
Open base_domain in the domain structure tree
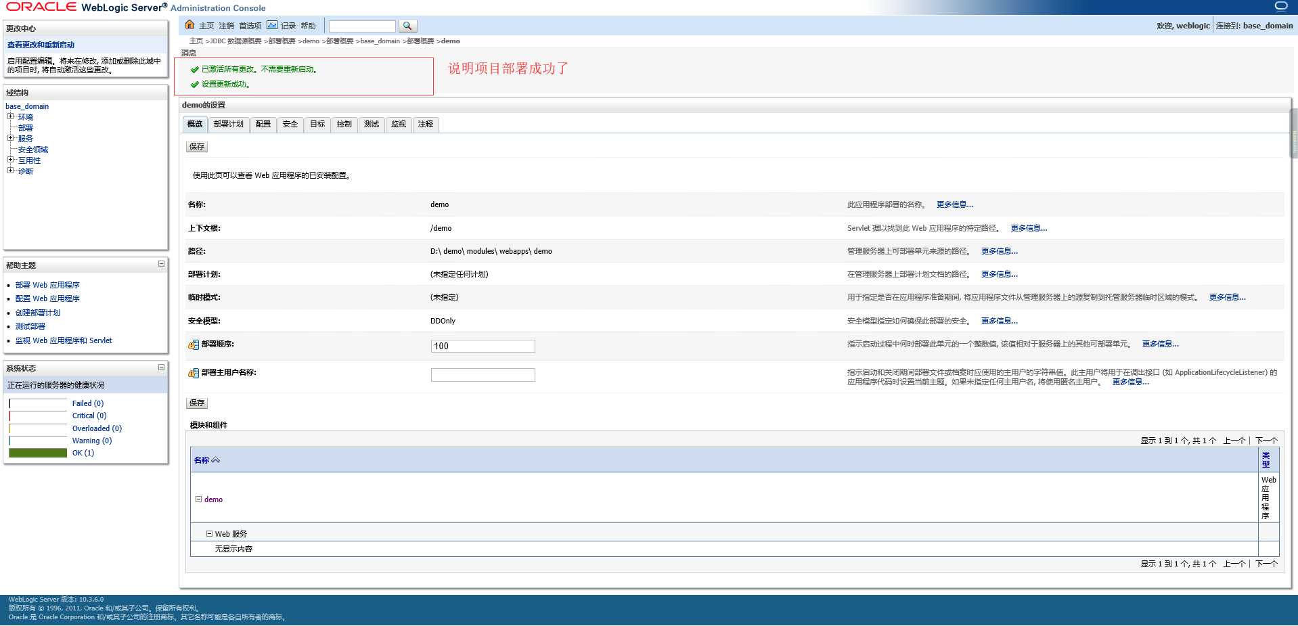27,106
